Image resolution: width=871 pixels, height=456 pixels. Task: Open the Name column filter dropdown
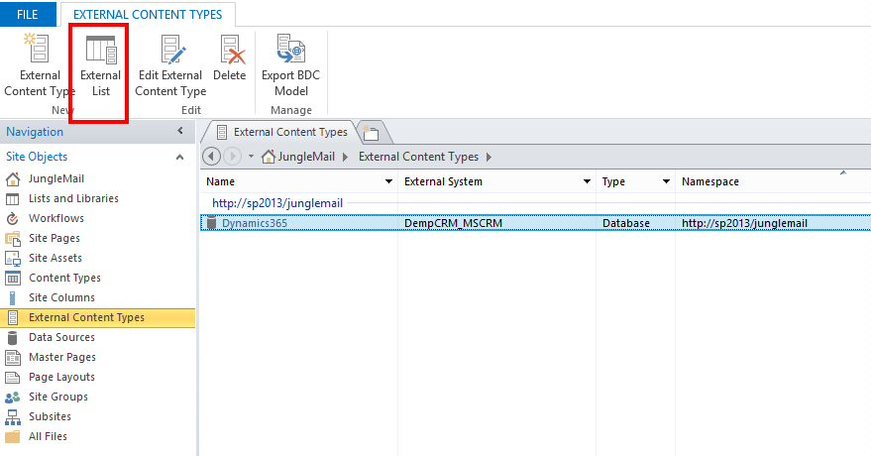point(388,181)
